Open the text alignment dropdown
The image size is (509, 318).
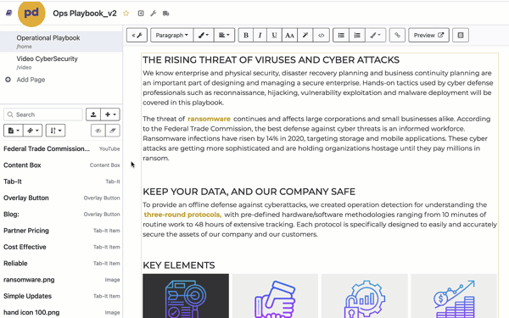click(224, 35)
